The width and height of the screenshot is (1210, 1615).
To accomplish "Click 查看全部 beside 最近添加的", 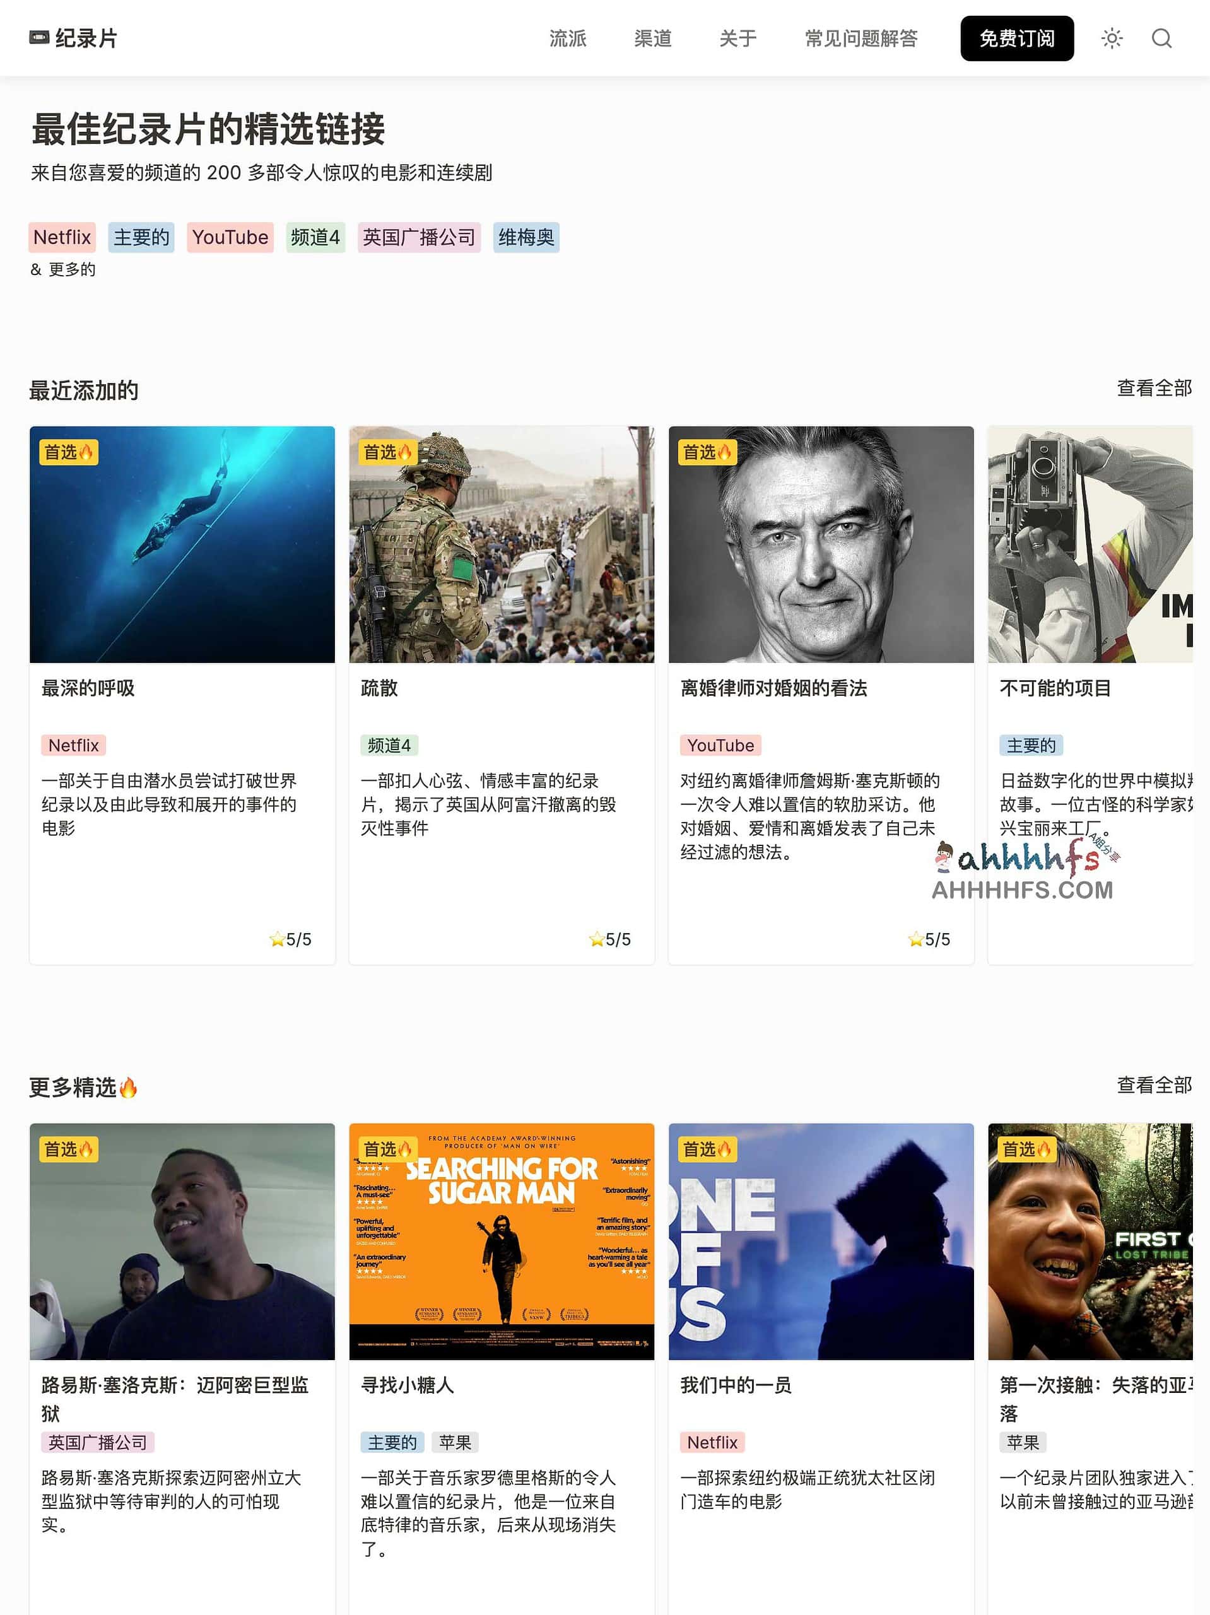I will click(1154, 389).
